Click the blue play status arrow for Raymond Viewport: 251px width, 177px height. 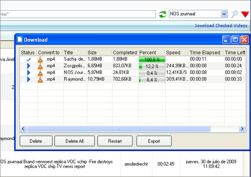[29, 79]
